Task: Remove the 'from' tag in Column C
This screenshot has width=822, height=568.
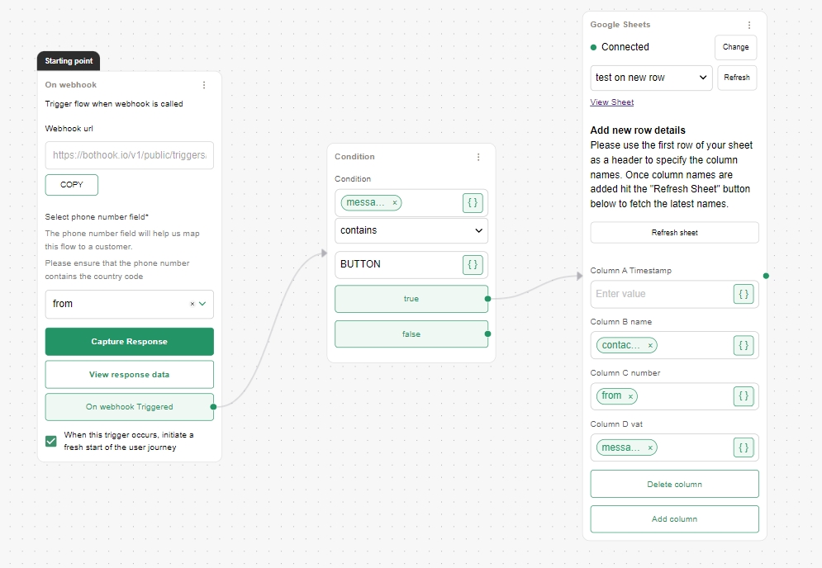Action: tap(630, 397)
